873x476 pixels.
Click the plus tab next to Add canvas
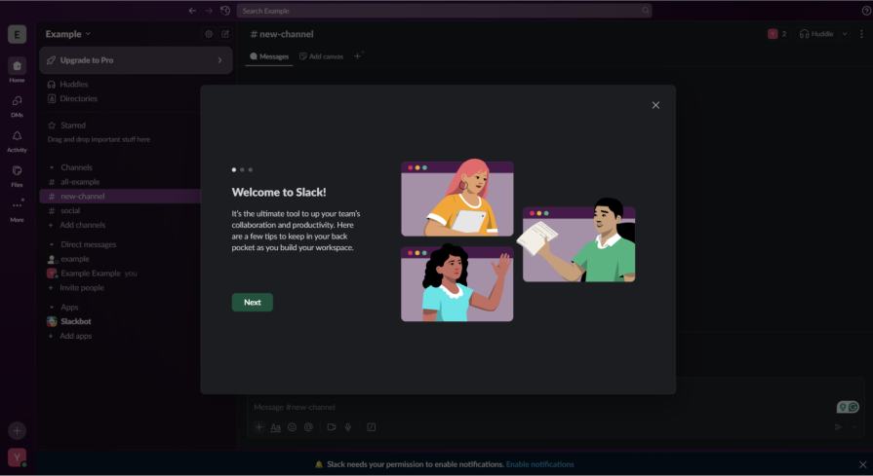(x=357, y=56)
